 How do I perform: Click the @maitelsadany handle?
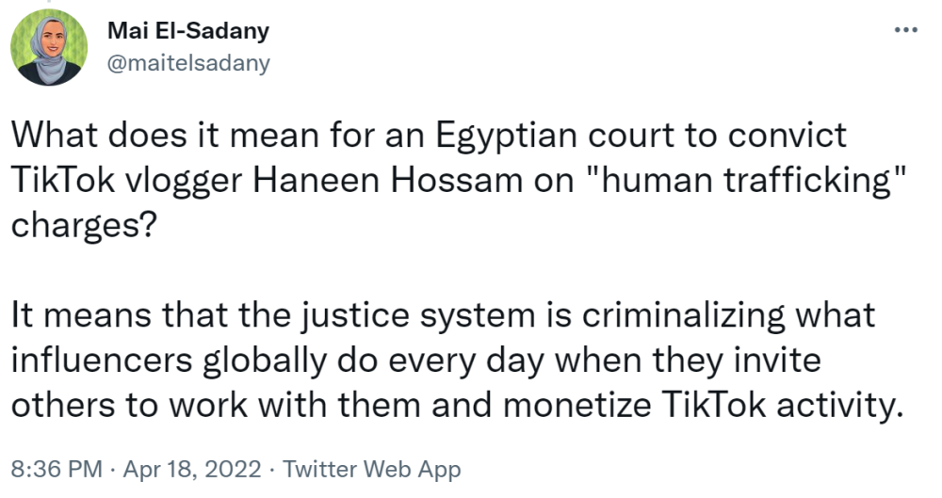[188, 62]
